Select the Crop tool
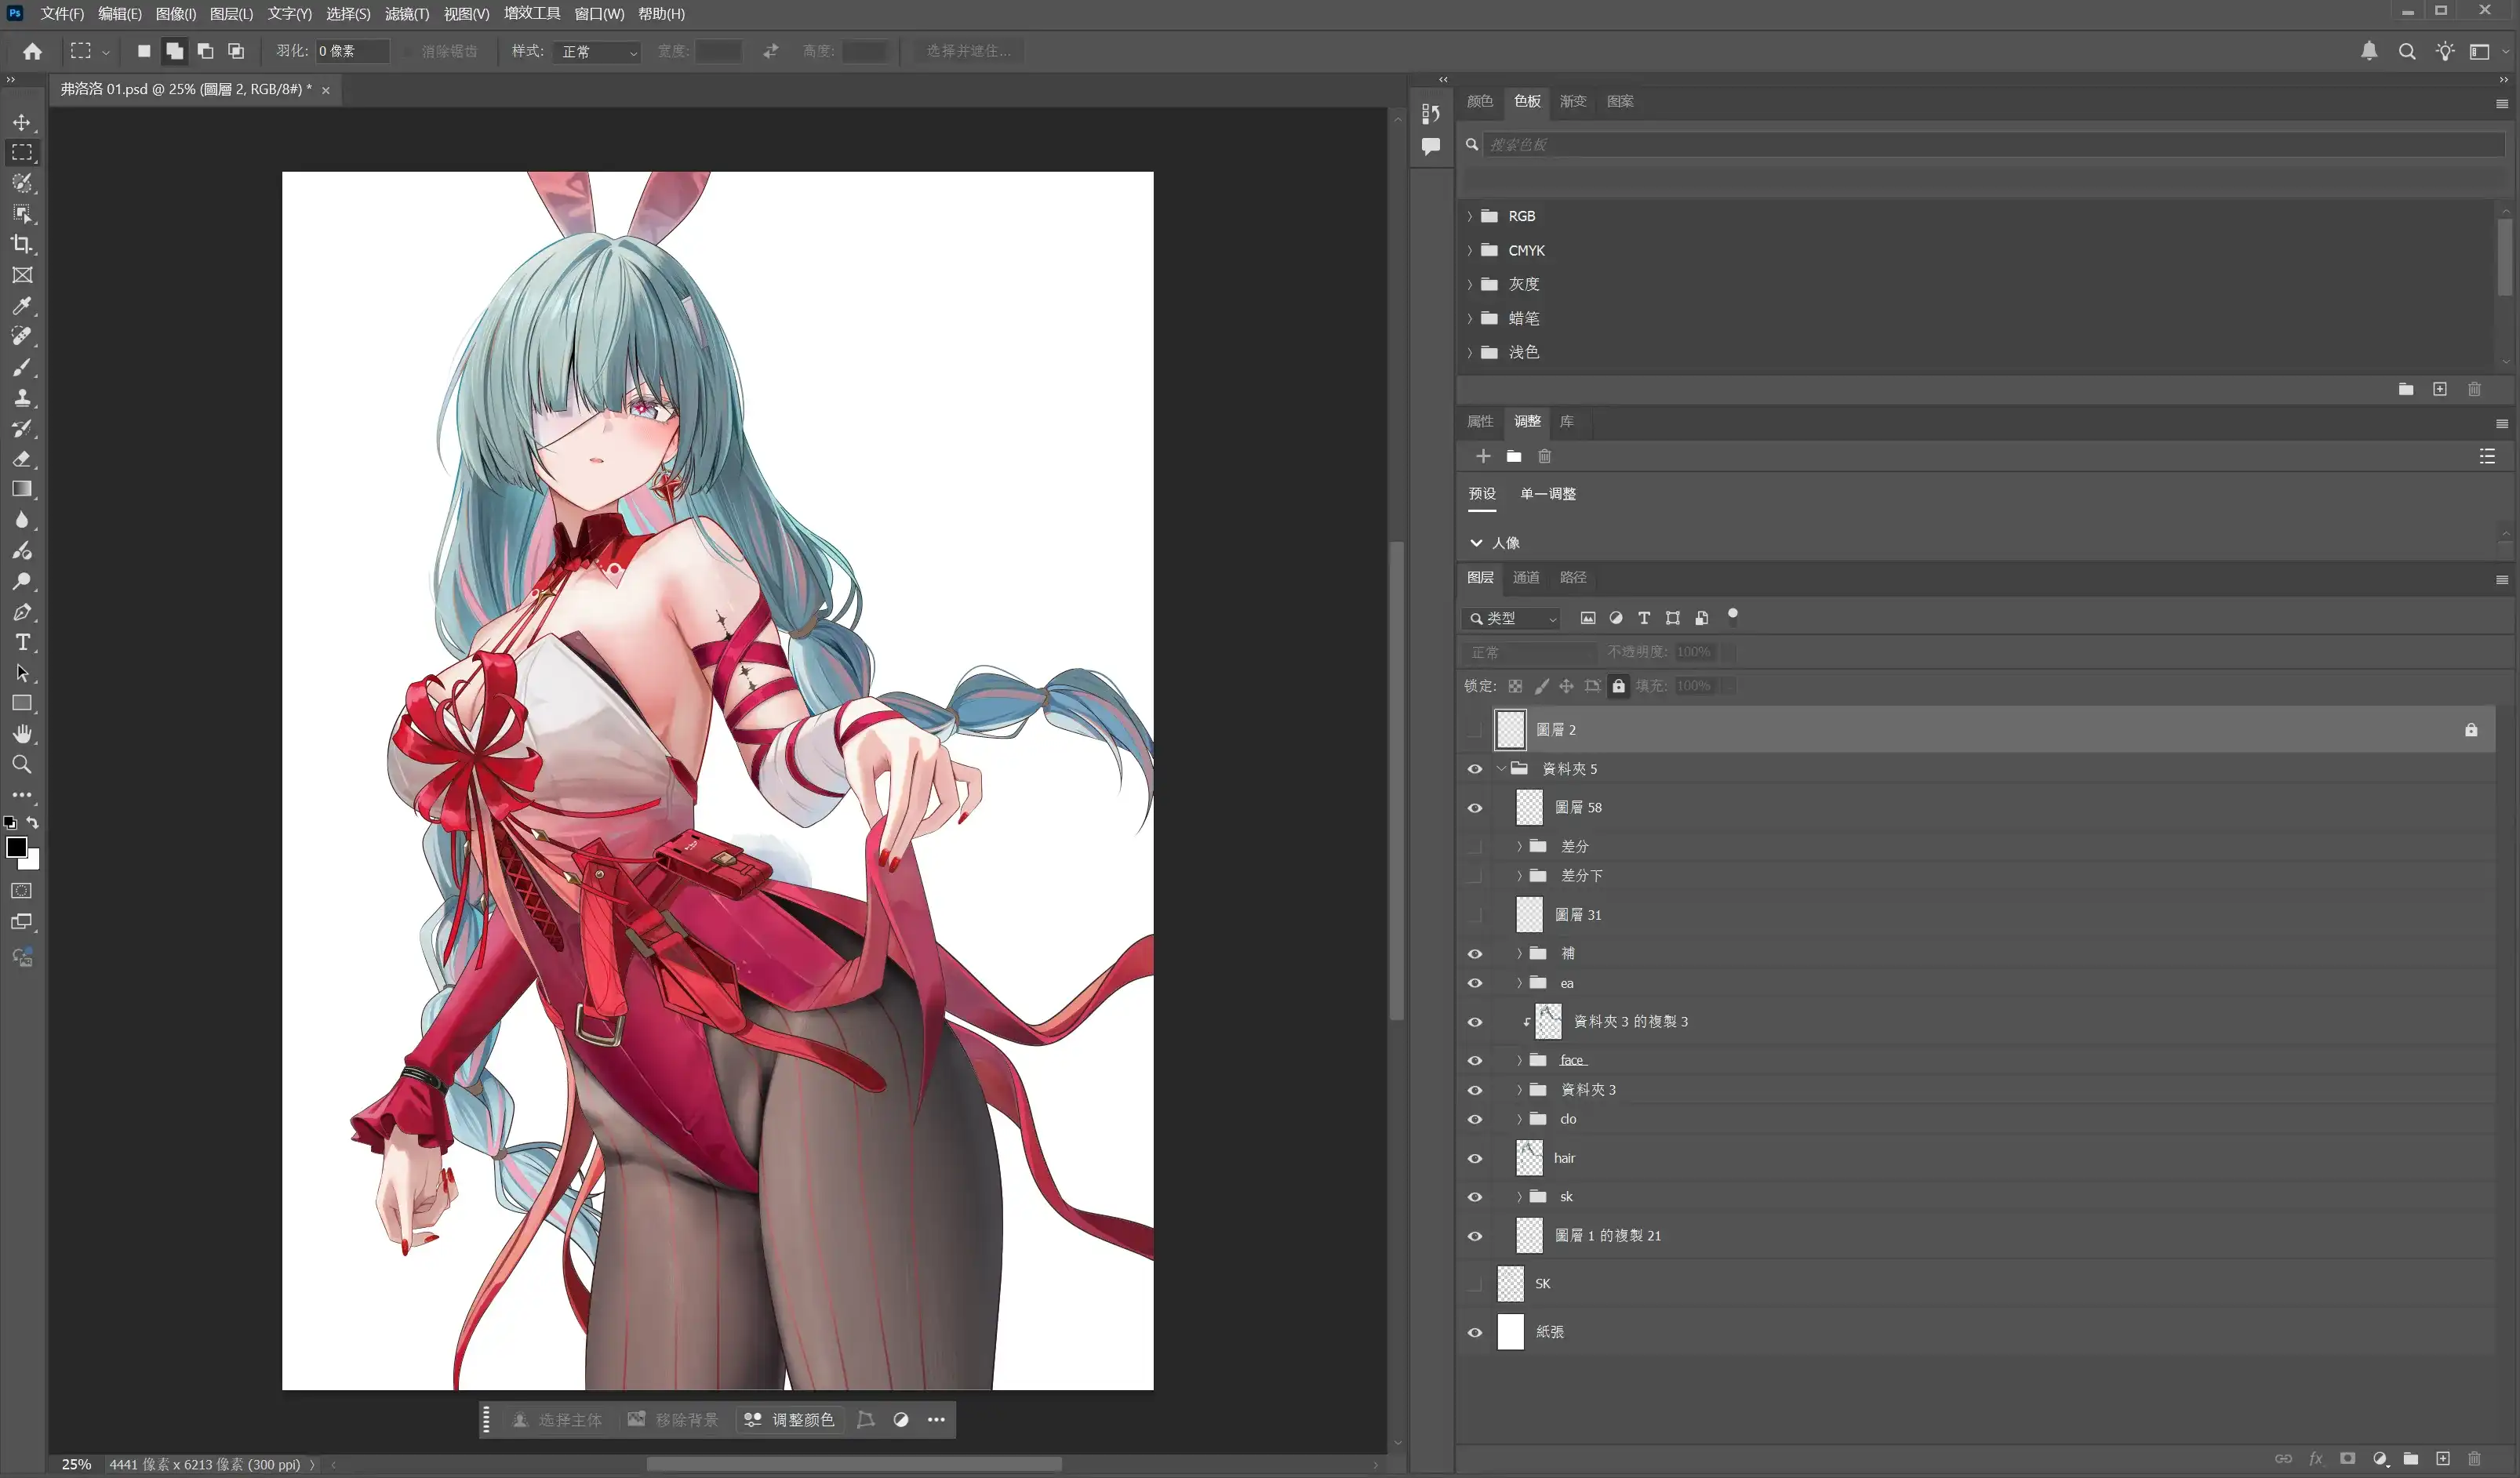 click(x=22, y=244)
